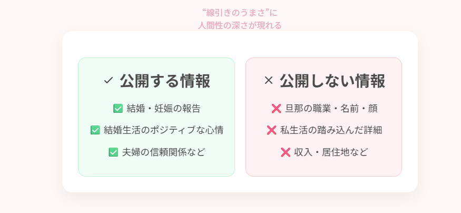Click the 結婚・妊娠の報告 list item text
The width and height of the screenshot is (461, 213).
click(x=163, y=109)
